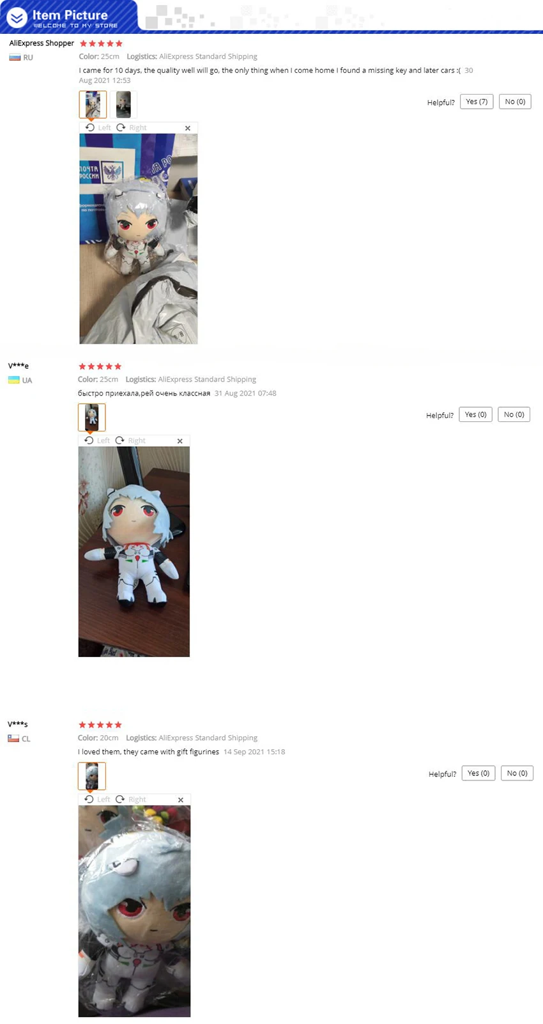This screenshot has height=1024, width=543.
Task: Select the CL review photo thumbnail
Action: pos(92,776)
